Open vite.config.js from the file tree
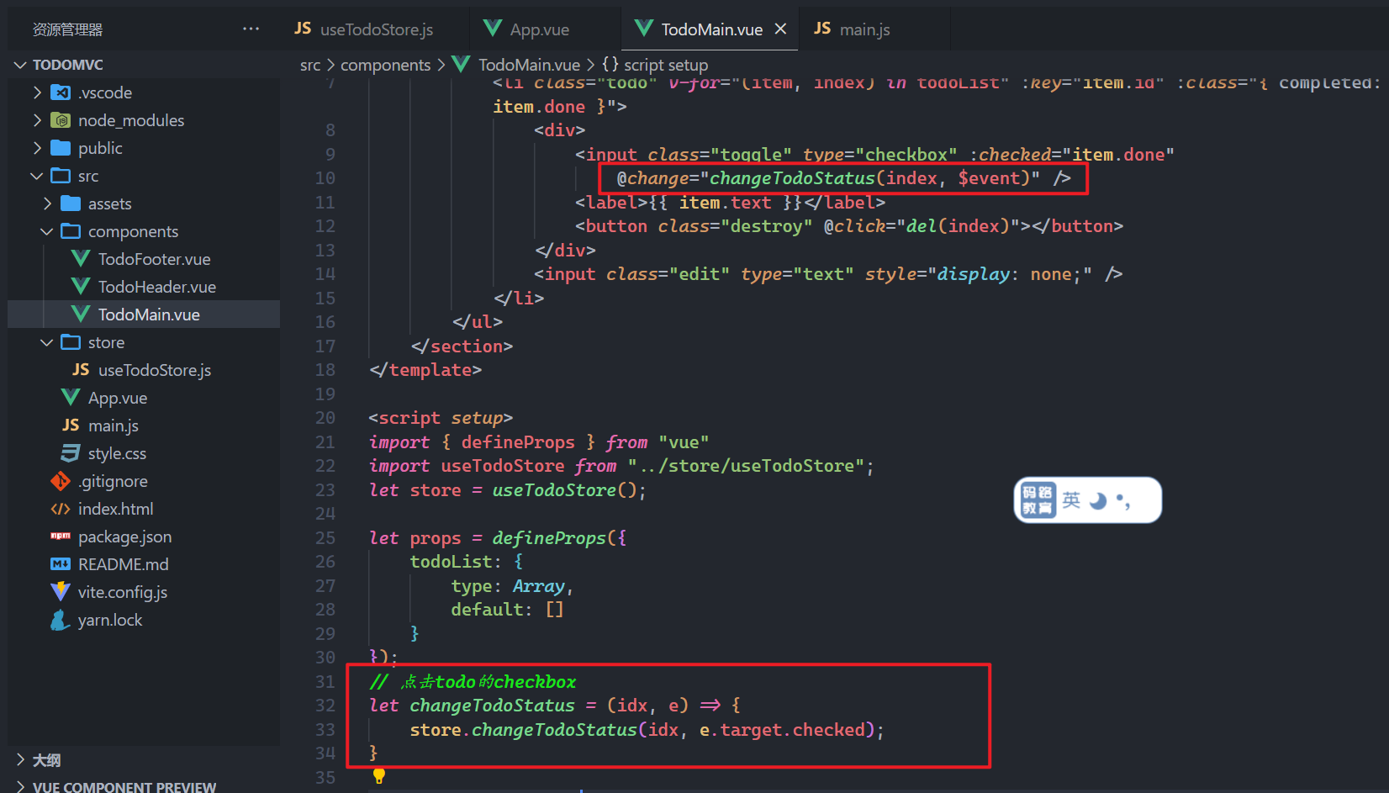1389x793 pixels. [123, 592]
